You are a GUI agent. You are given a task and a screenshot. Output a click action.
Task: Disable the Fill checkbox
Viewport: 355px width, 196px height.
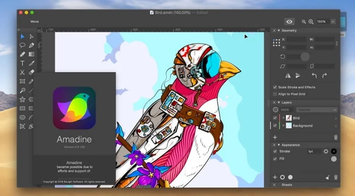(x=275, y=159)
